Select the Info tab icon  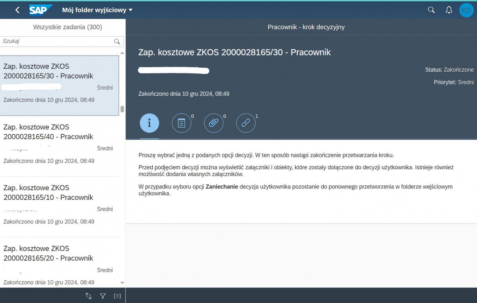[x=149, y=123]
